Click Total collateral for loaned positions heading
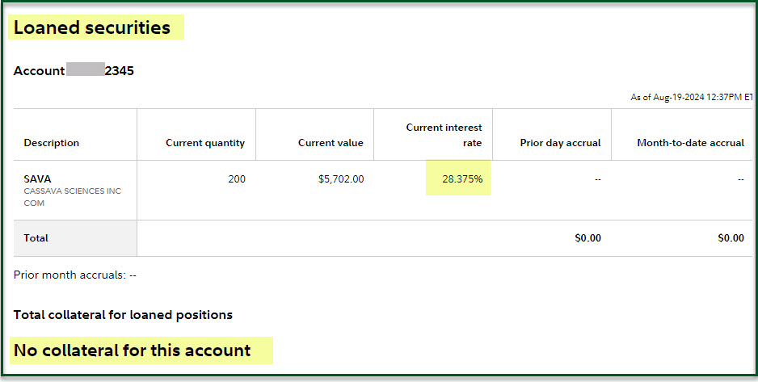The height and width of the screenshot is (382, 758). point(123,315)
